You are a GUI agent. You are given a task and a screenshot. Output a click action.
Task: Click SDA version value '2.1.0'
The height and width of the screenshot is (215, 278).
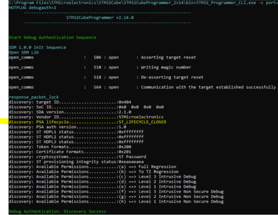point(125,112)
